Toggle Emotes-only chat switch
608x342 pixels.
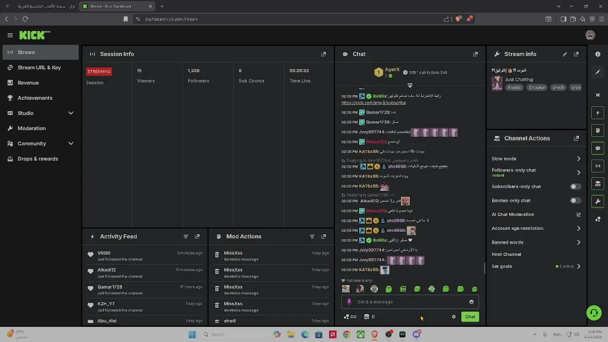(575, 201)
